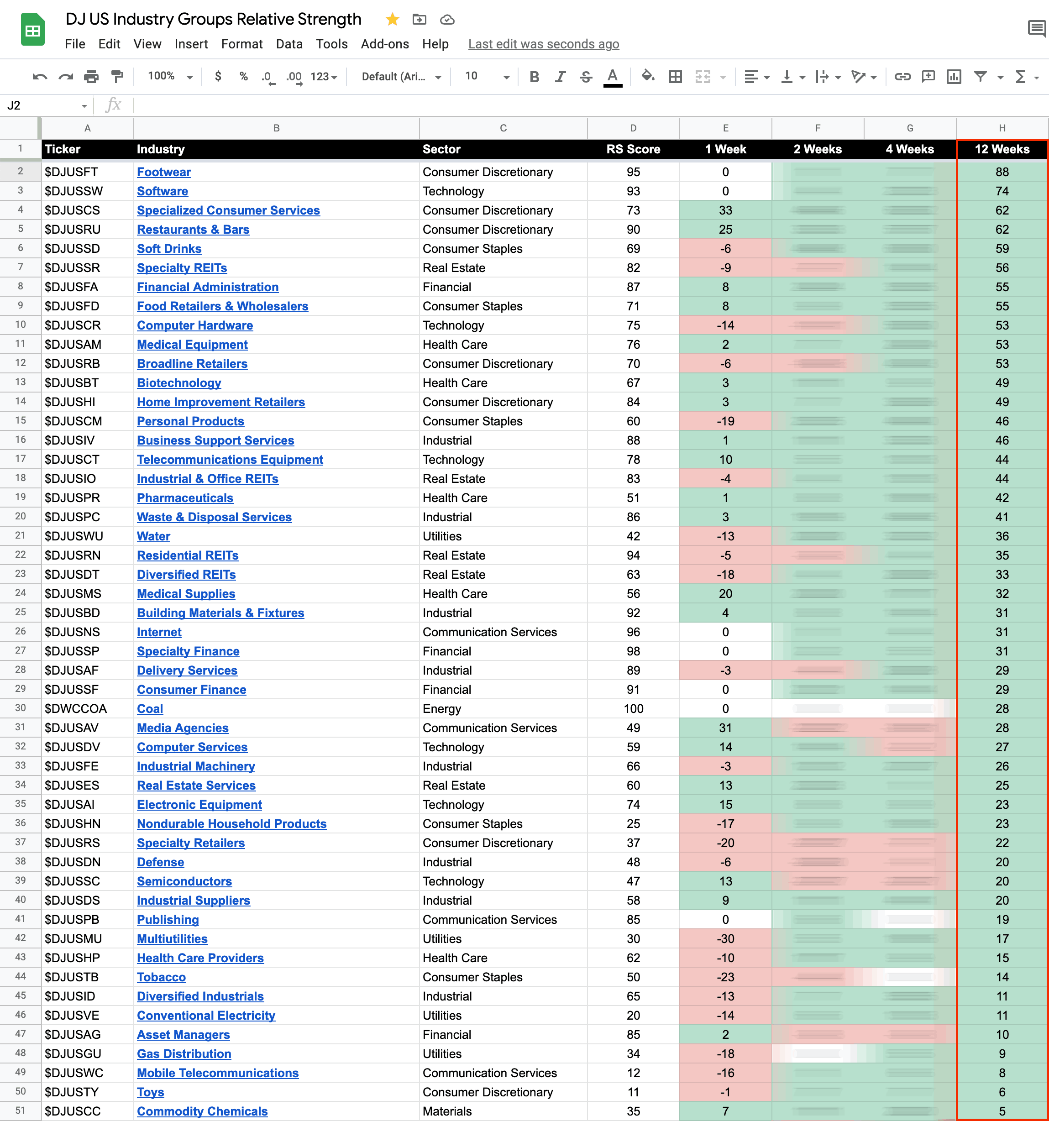Viewport: 1049px width, 1121px height.
Task: Open the zoom 100% dropdown
Action: pos(170,76)
